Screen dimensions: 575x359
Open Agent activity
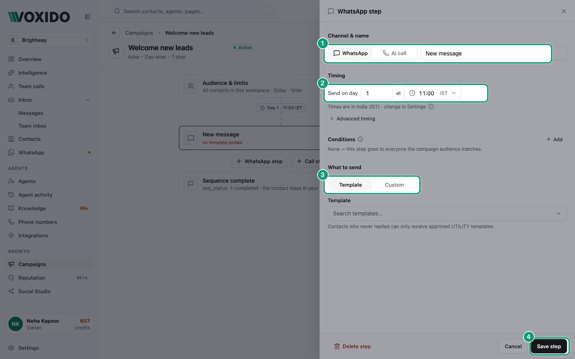pyautogui.click(x=50, y=195)
